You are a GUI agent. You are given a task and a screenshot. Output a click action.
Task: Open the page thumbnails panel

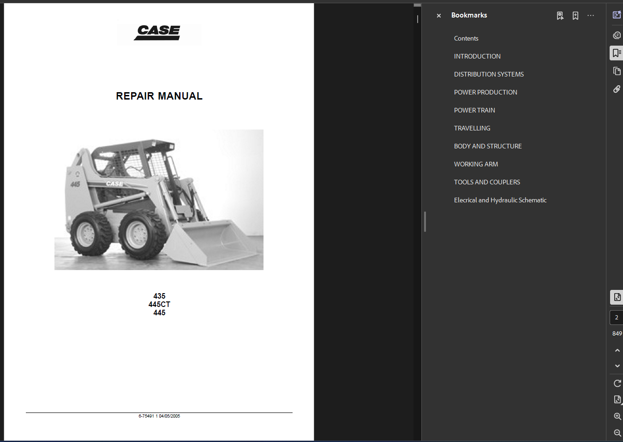(x=617, y=71)
